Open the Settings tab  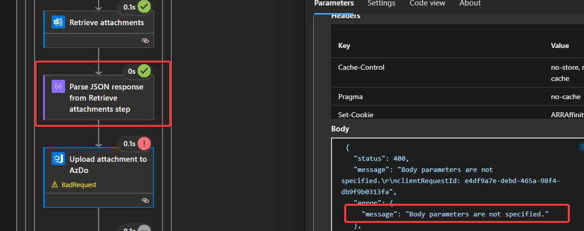[381, 3]
